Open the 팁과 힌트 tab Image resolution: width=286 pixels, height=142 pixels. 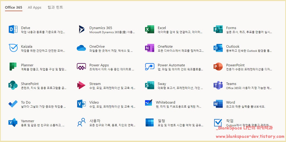pos(55,8)
